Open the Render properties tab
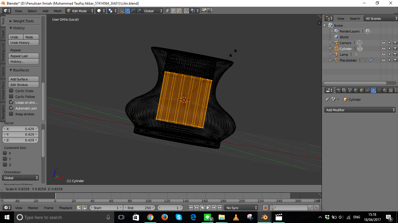 coord(338,90)
